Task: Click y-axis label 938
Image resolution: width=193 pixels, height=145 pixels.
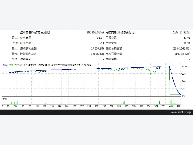Action: [x=184, y=74]
